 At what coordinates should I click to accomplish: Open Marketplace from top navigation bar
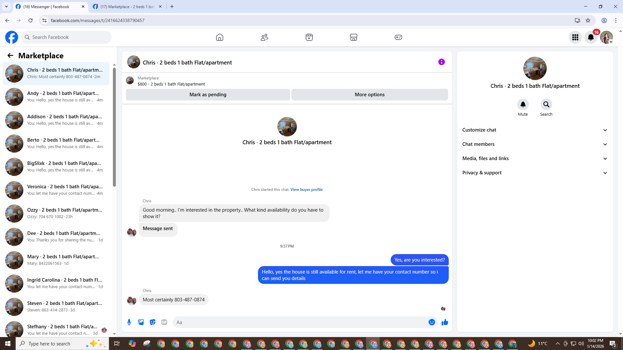353,37
